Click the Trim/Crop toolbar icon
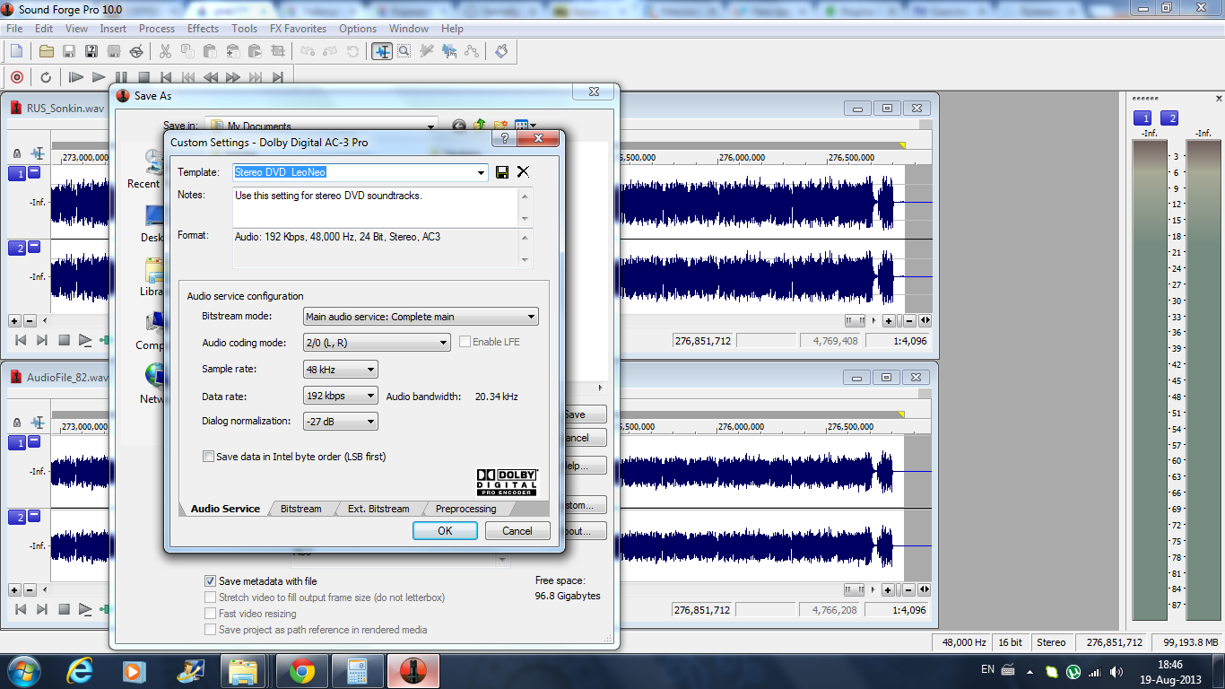Screen dimensions: 1225x689 coord(277,51)
